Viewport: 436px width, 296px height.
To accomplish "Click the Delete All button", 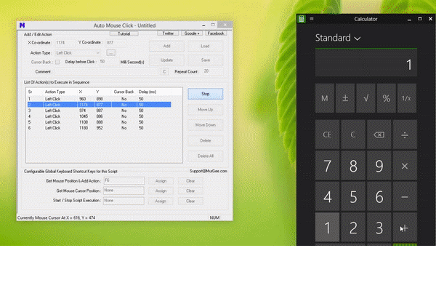I will [x=205, y=156].
